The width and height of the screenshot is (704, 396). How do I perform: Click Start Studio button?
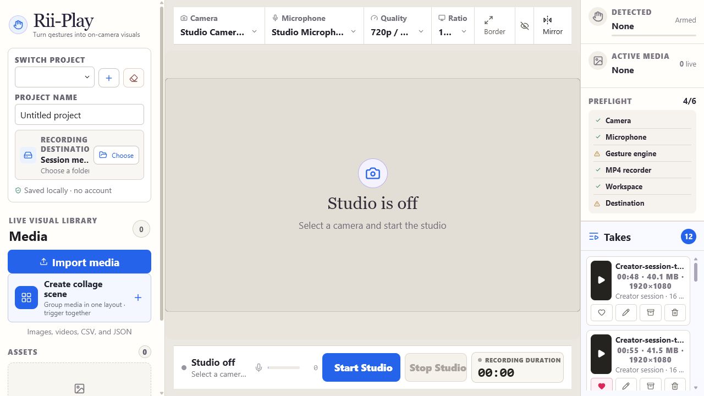(x=361, y=367)
